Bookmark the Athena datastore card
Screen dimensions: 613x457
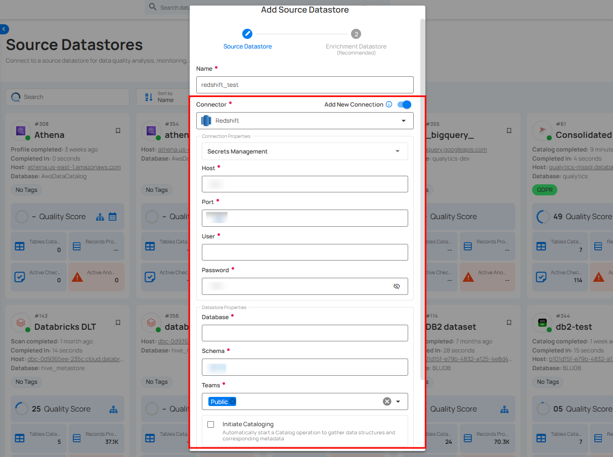[118, 130]
